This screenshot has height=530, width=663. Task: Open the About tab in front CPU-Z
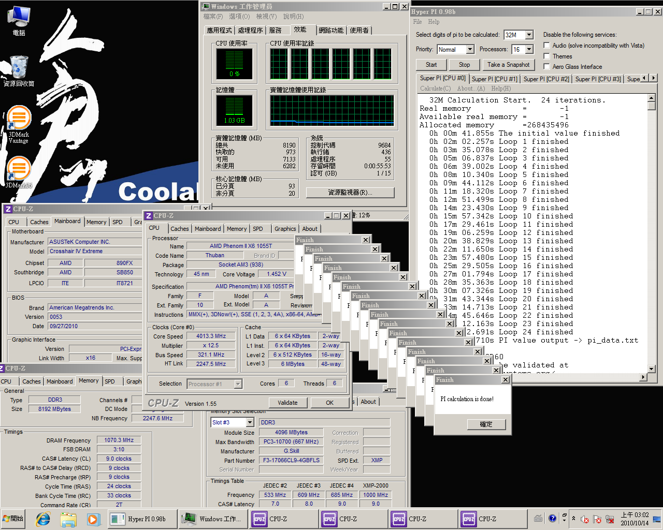pyautogui.click(x=310, y=229)
